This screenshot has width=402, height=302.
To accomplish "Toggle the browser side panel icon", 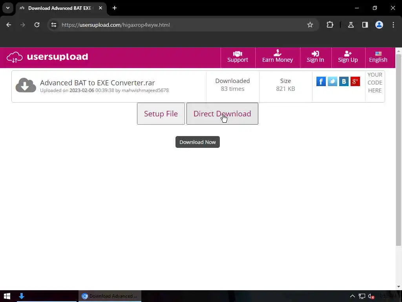I will pos(365,25).
